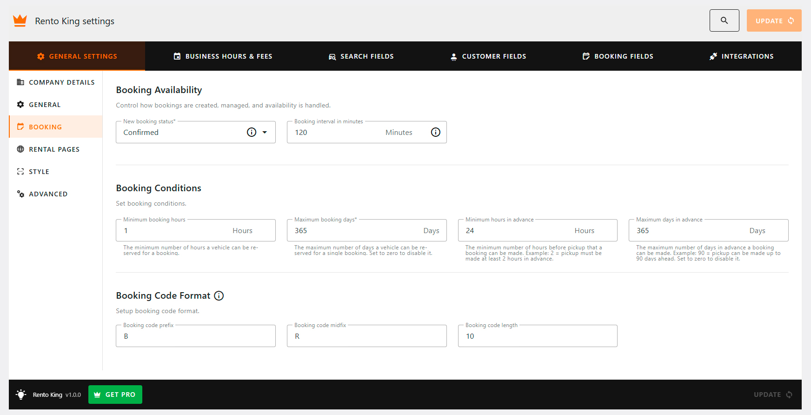This screenshot has height=415, width=811.
Task: Click the Rento King crown logo
Action: click(20, 20)
